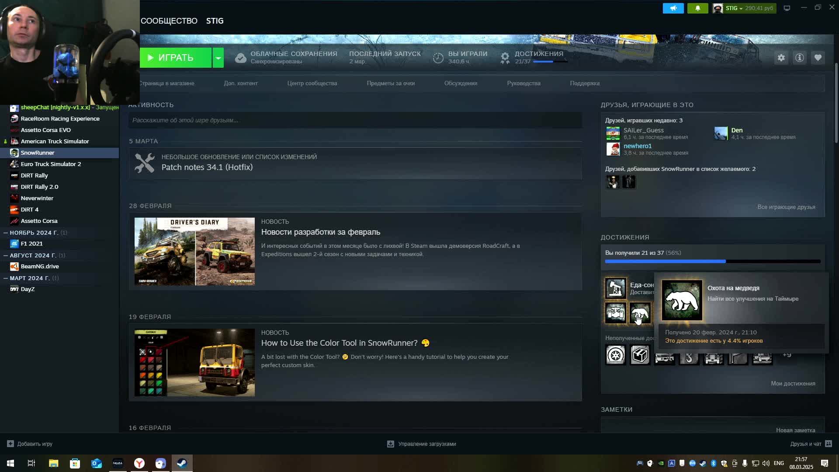Open Color Tool news thumbnail
Viewport: 839px width, 472px height.
pyautogui.click(x=194, y=363)
